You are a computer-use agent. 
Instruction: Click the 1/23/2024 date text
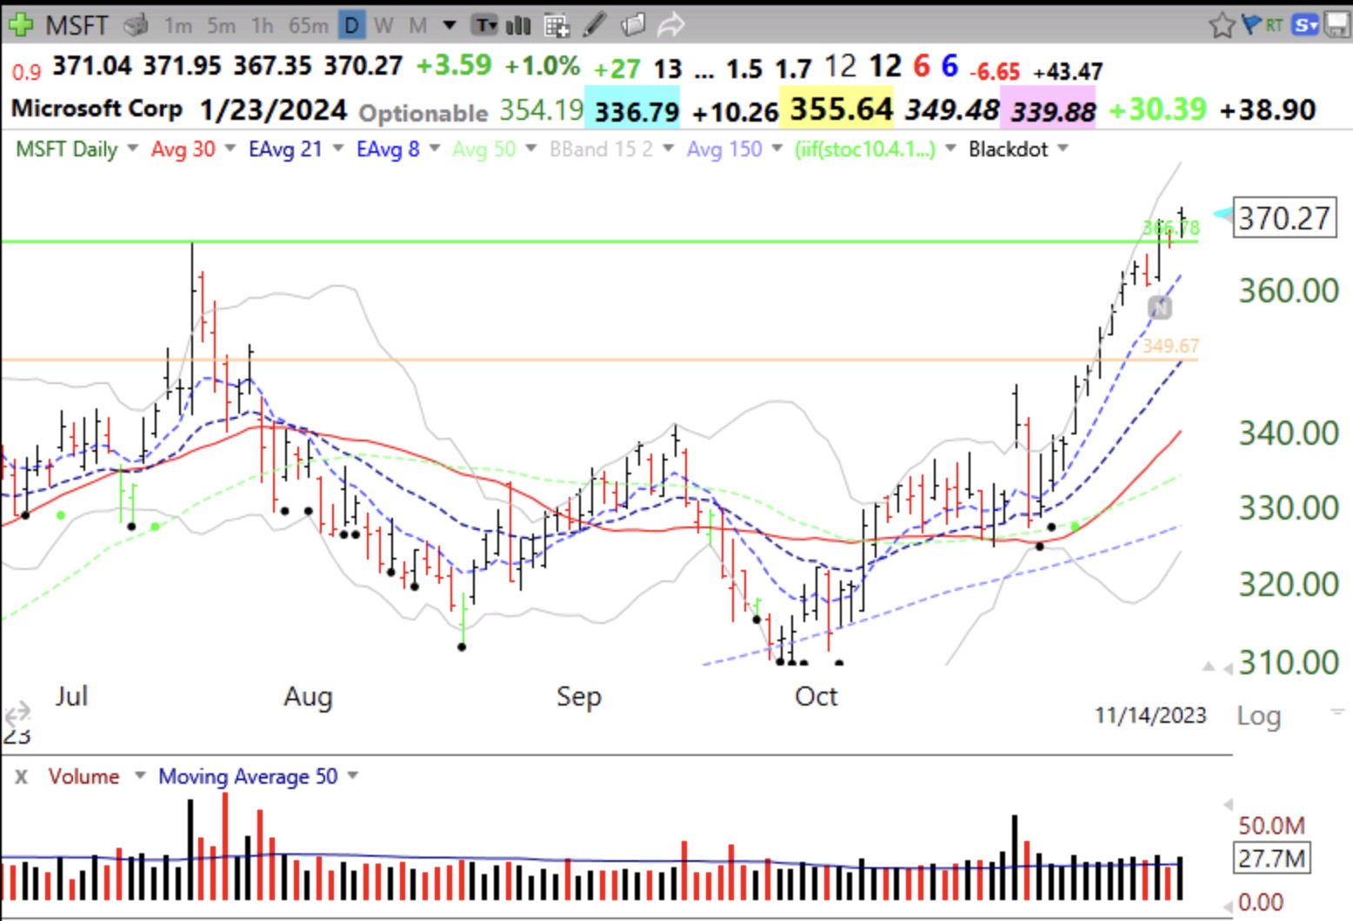pos(273,109)
